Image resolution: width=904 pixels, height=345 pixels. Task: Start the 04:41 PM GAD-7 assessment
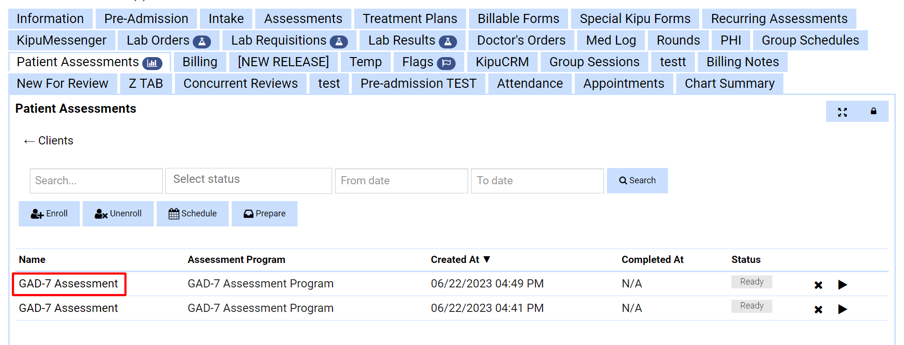pos(842,309)
